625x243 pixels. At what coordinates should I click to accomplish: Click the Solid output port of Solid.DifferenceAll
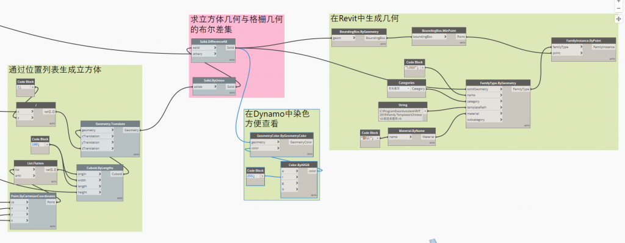230,48
